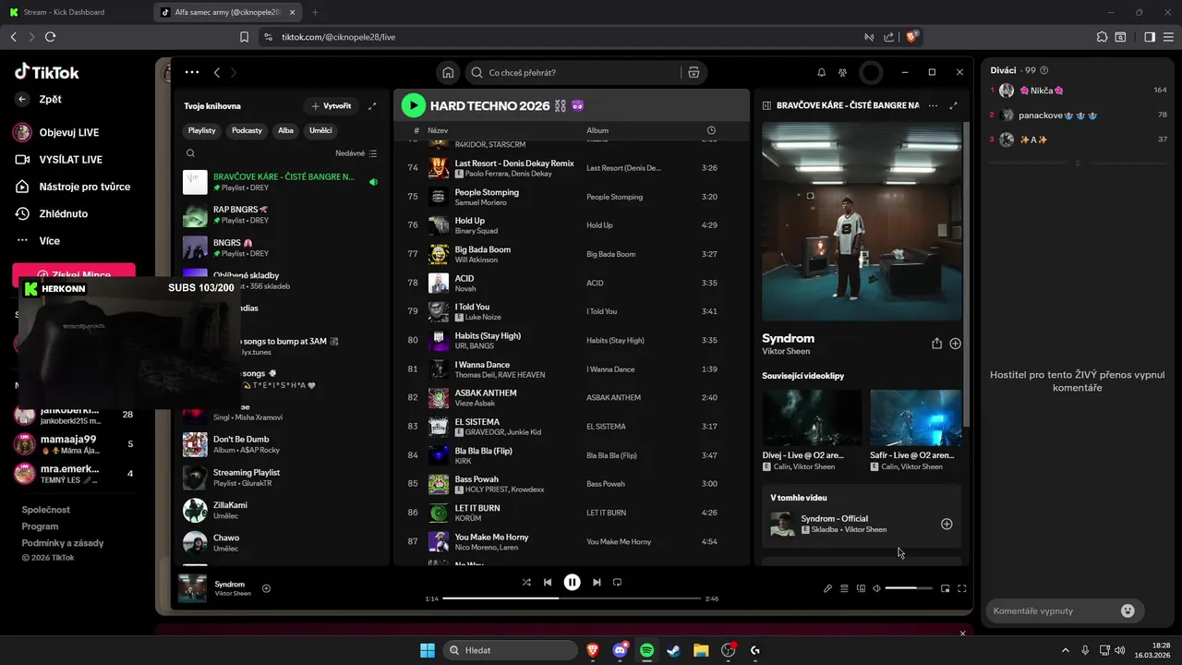The width and height of the screenshot is (1182, 665).
Task: Enter Spotify fullscreen mode
Action: [961, 588]
